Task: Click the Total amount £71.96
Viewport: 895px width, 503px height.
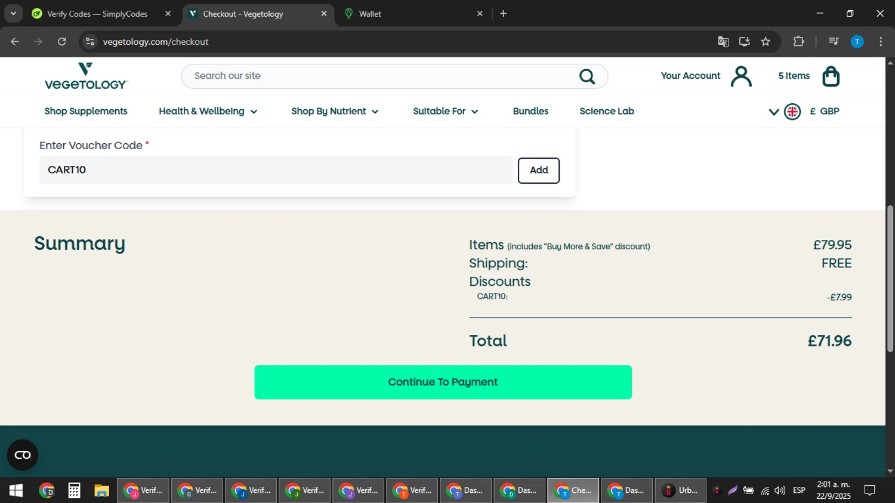Action: pyautogui.click(x=829, y=341)
